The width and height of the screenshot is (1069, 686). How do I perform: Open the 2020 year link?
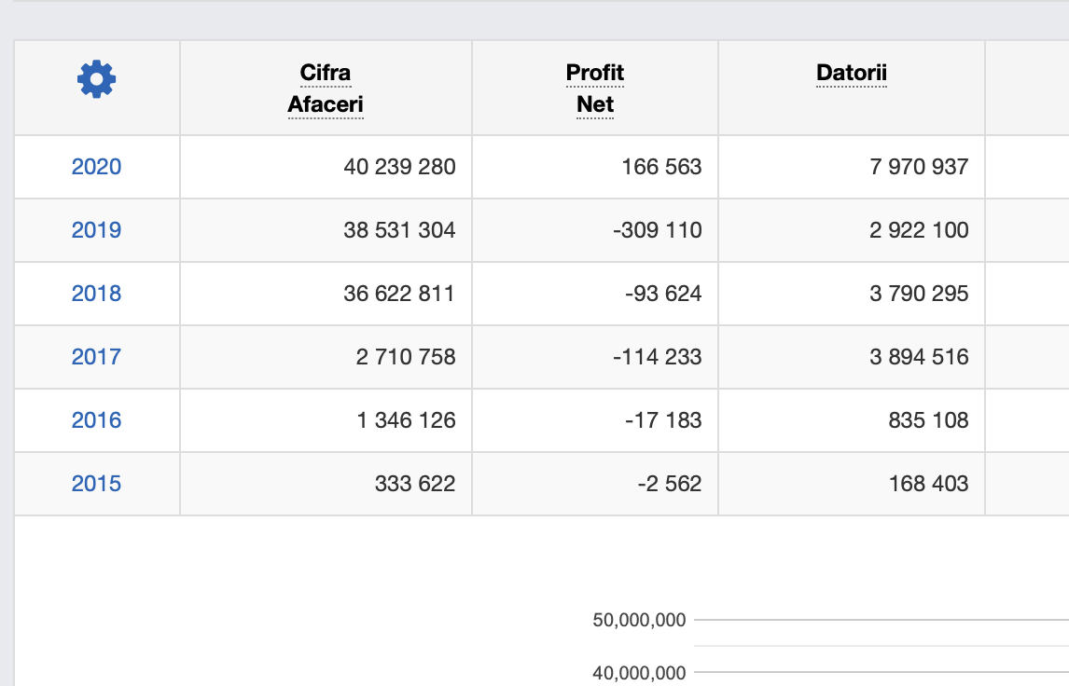point(96,167)
